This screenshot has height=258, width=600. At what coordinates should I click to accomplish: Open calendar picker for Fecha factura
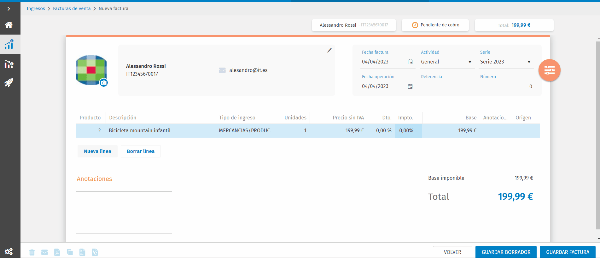click(x=410, y=62)
